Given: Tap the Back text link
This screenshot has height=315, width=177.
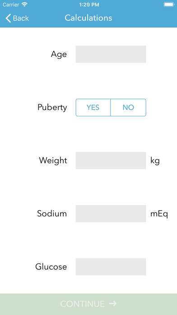Looking at the screenshot, I should (21, 18).
